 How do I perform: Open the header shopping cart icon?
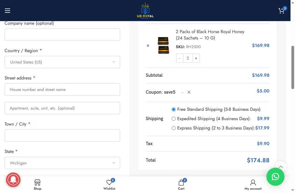tap(282, 10)
